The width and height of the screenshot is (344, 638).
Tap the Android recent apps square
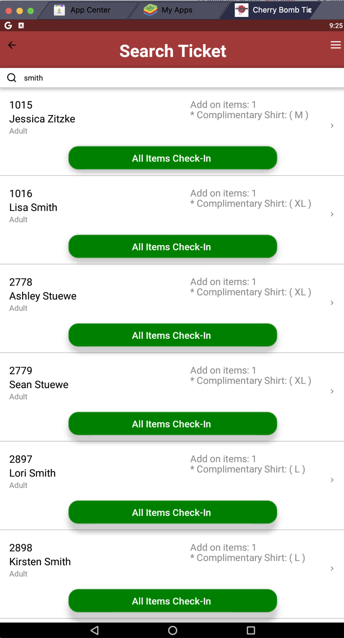click(x=251, y=630)
